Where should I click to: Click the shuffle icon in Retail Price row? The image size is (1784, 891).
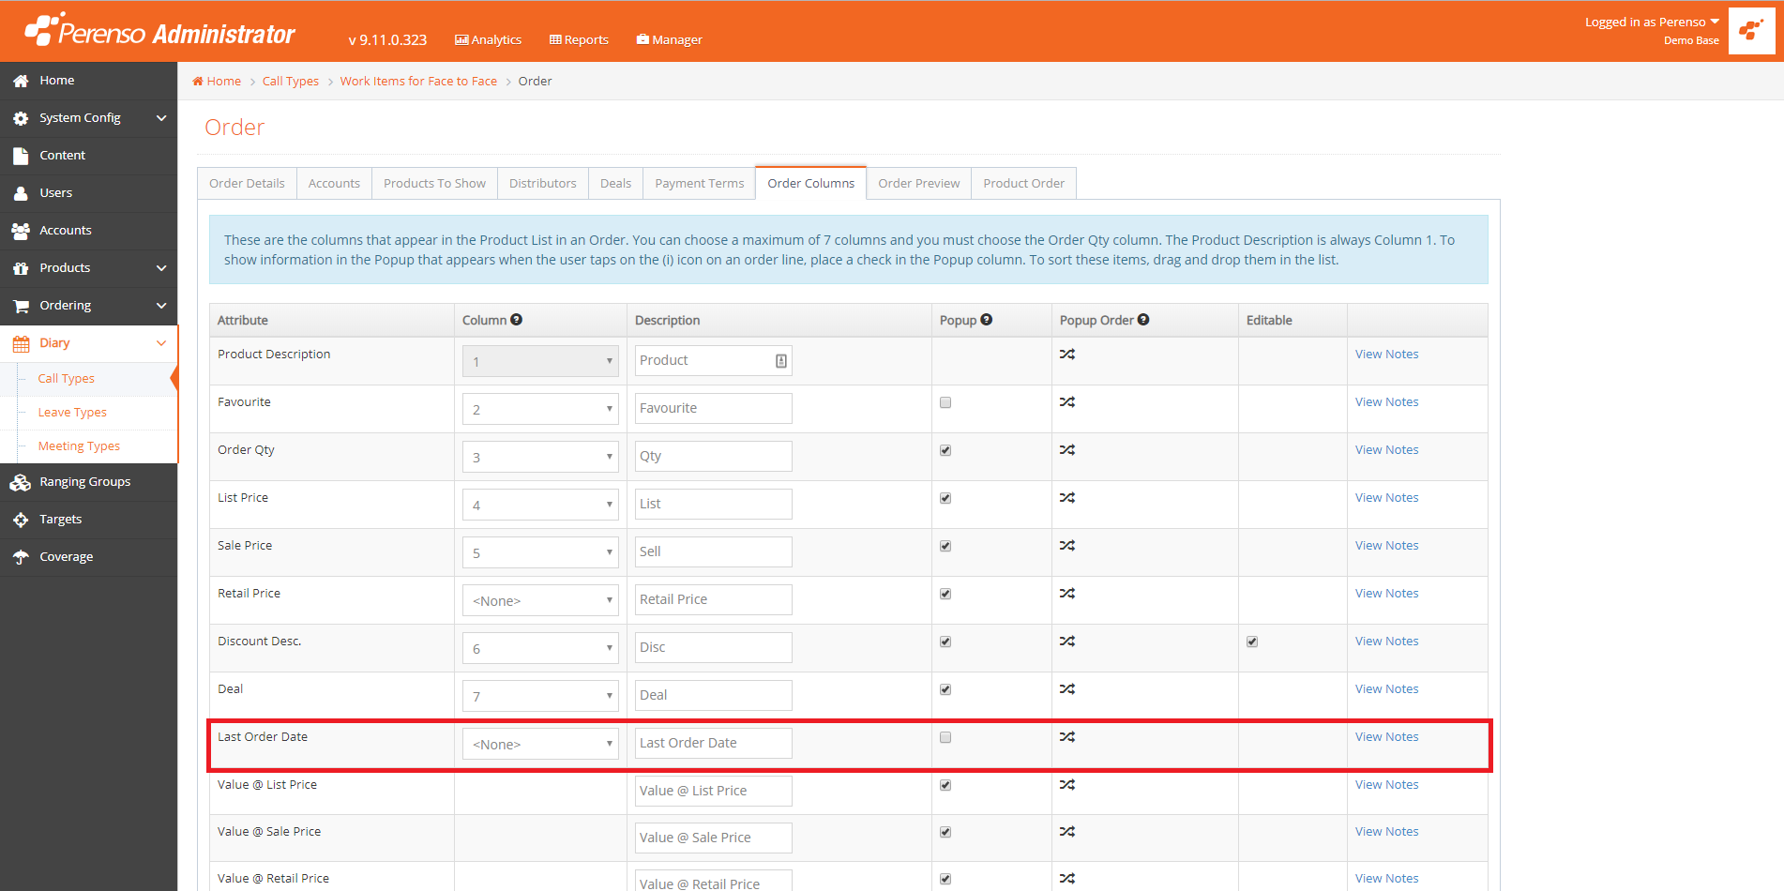click(x=1067, y=594)
